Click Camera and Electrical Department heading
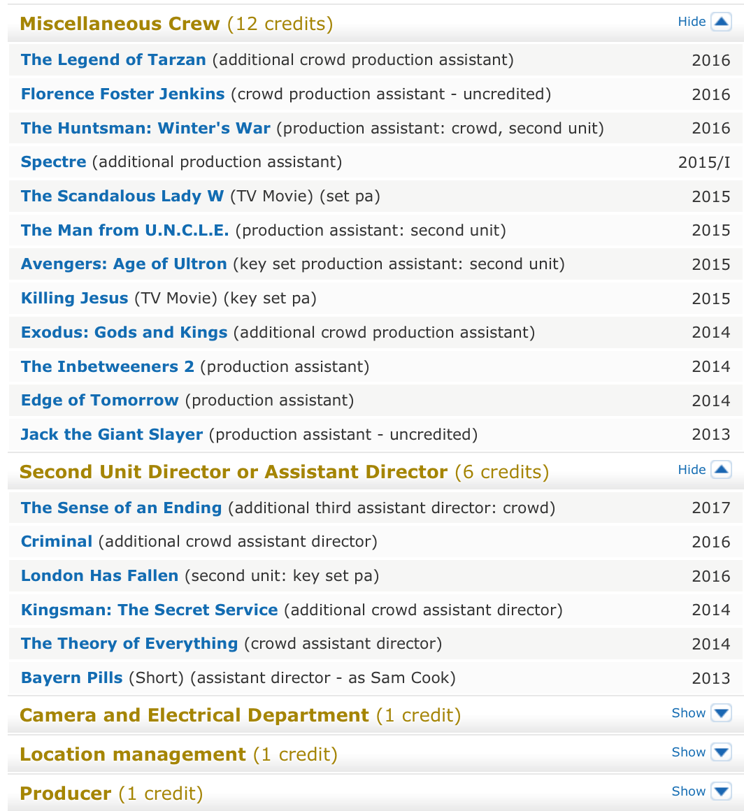Screen dimensions: 744x811 coord(194,715)
